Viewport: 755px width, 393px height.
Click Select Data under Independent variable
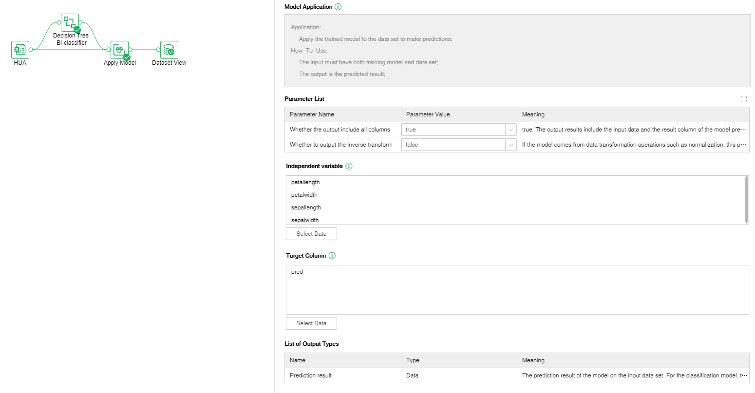click(x=311, y=234)
